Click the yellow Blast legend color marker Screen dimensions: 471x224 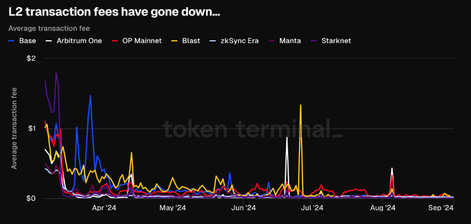175,40
